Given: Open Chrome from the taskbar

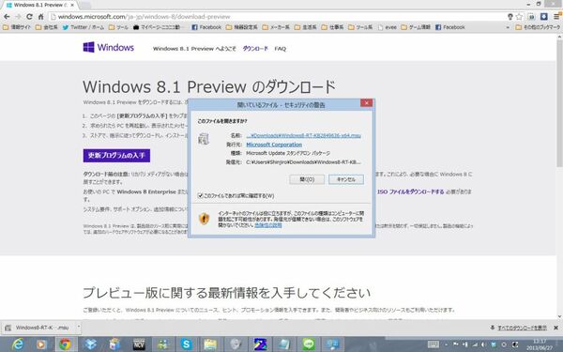Looking at the screenshot, I should tap(65, 344).
